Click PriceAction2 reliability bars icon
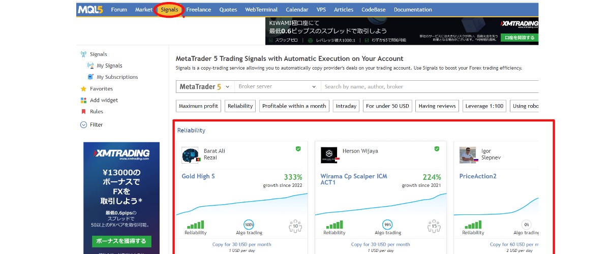The width and height of the screenshot is (610, 254). click(x=473, y=225)
